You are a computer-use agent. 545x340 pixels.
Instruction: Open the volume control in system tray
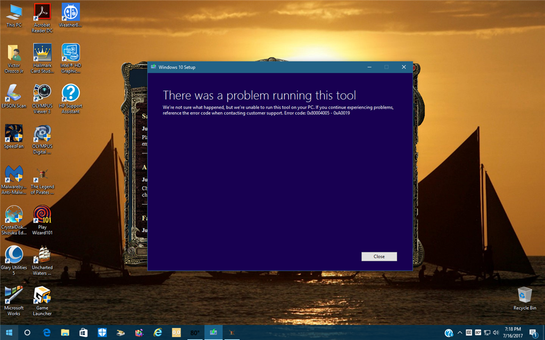point(496,333)
